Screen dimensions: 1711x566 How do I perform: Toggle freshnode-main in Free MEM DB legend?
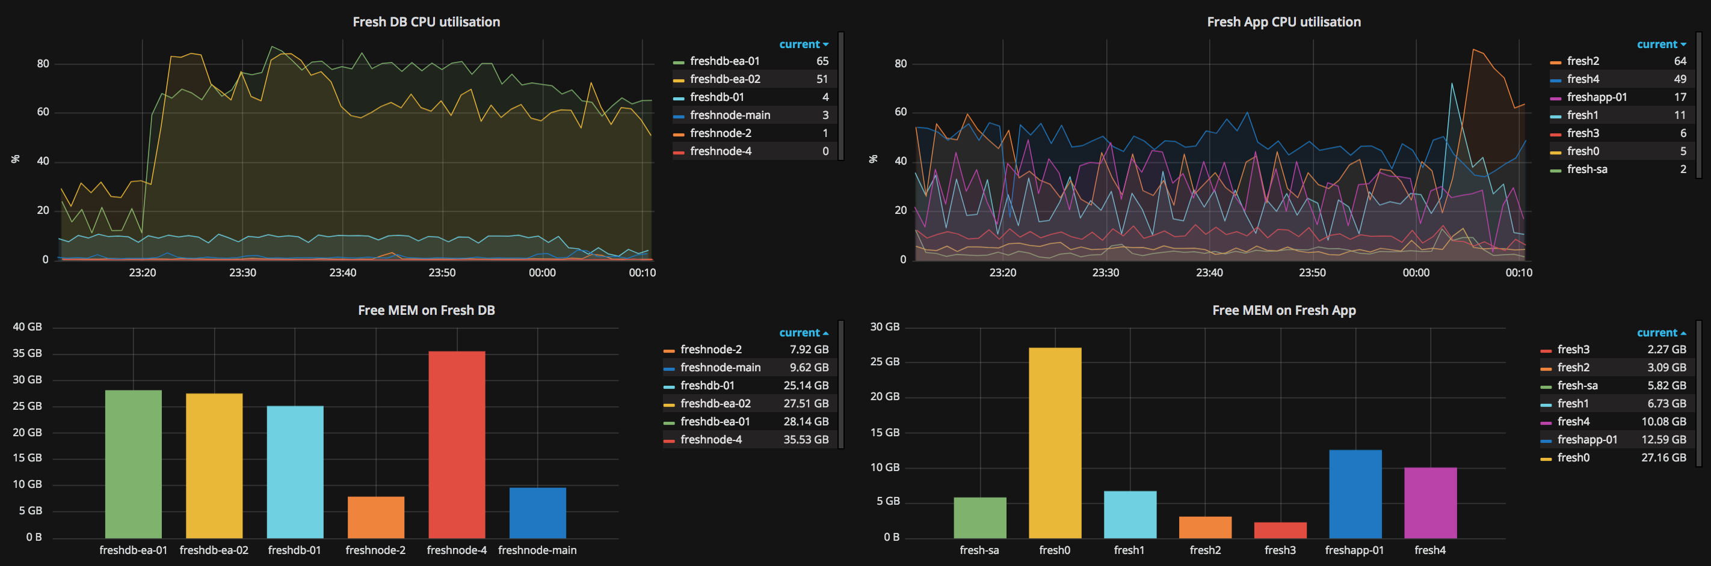[720, 367]
